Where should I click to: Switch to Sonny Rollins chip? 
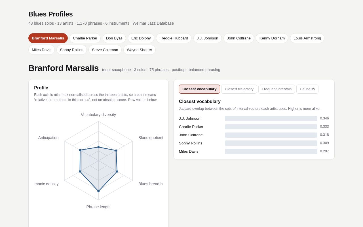point(71,50)
